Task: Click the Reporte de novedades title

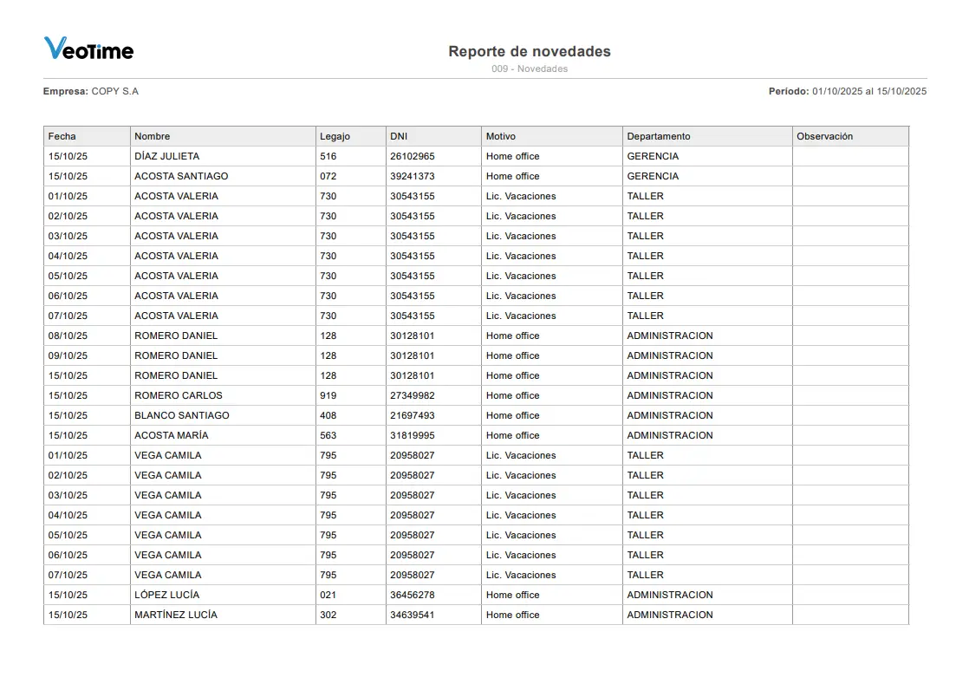Action: pos(529,51)
